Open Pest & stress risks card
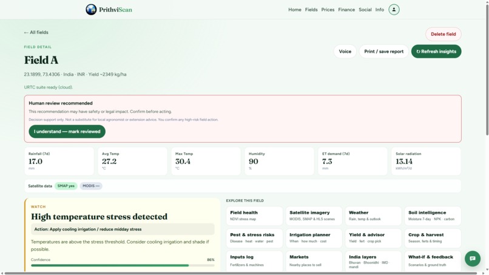Image resolution: width=489 pixels, height=275 pixels. 254,238
